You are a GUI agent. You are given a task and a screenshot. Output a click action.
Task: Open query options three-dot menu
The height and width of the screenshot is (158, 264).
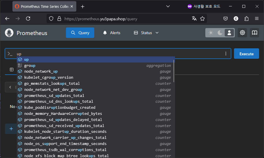click(226, 54)
